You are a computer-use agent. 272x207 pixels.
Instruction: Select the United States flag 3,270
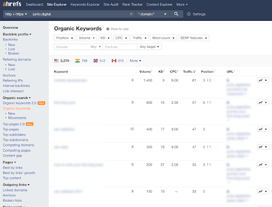(x=62, y=61)
